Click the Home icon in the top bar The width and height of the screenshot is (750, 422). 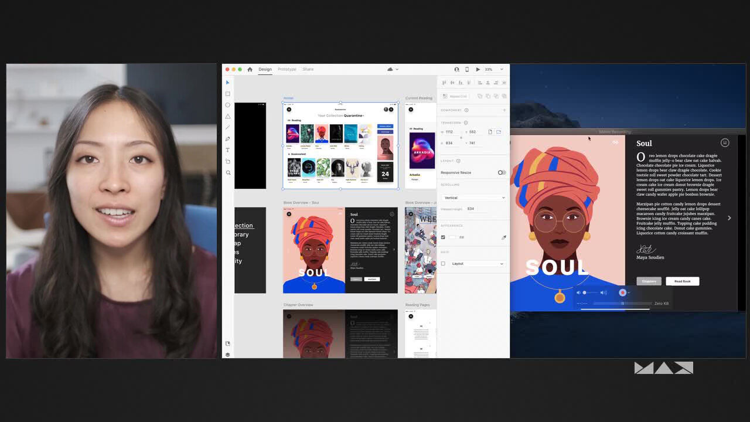250,69
